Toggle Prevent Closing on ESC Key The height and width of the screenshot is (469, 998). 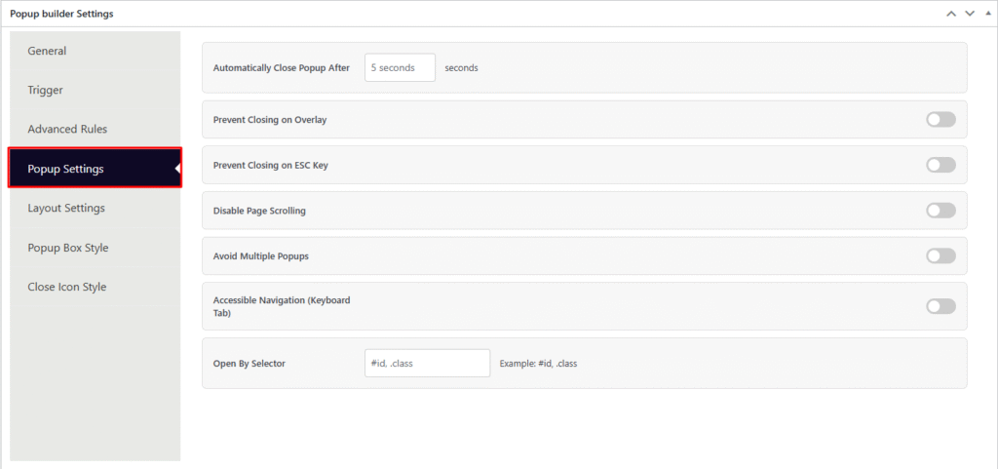click(x=940, y=165)
